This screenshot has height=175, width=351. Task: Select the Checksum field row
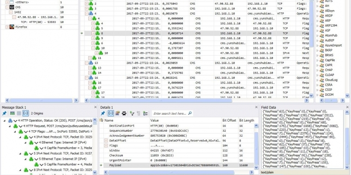click(177, 155)
